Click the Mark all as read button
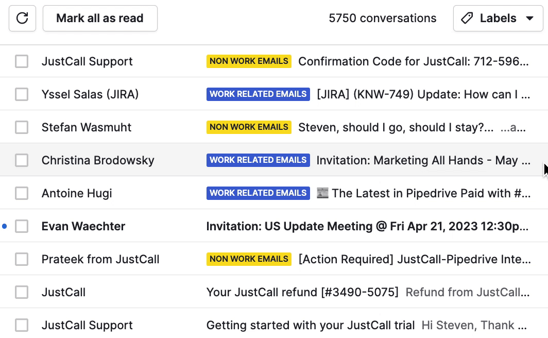 100,18
